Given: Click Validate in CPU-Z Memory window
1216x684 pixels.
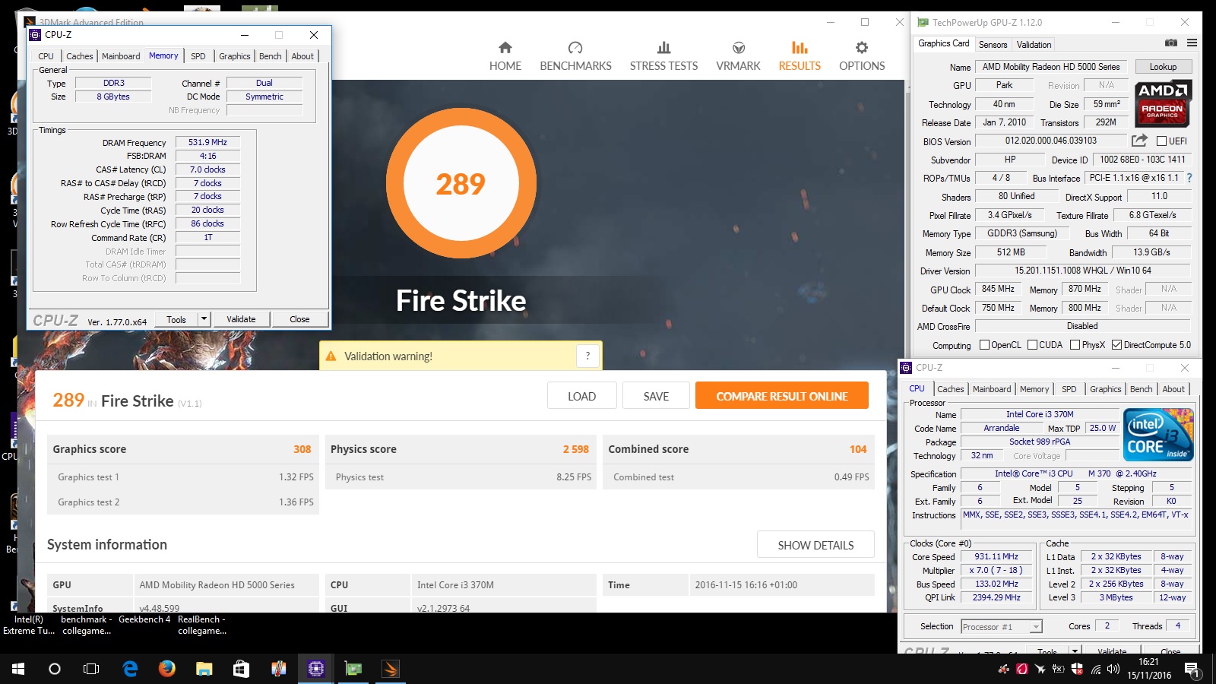Looking at the screenshot, I should (x=241, y=319).
